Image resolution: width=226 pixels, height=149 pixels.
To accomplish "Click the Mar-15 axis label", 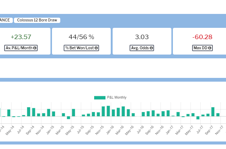I will point(60,130).
